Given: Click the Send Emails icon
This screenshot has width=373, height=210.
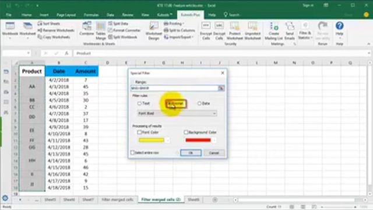Looking at the screenshot, I should pyautogui.click(x=290, y=30).
